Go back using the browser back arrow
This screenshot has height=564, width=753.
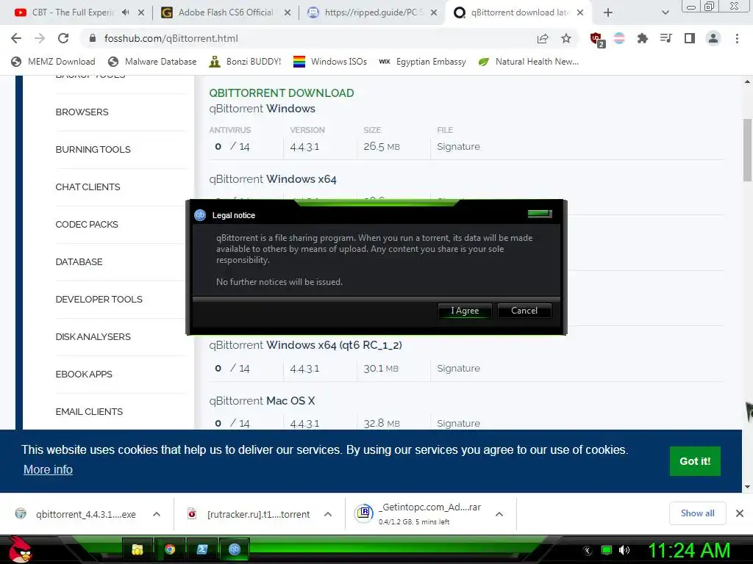pyautogui.click(x=16, y=38)
